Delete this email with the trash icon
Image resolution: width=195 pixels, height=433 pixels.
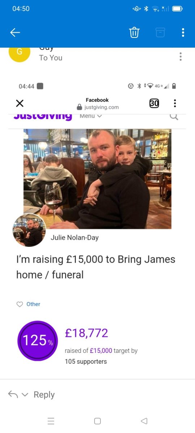coord(134,32)
